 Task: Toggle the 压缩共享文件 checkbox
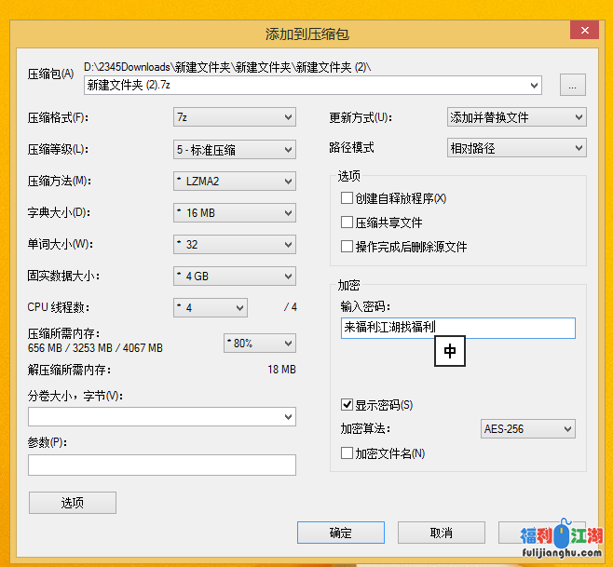tap(347, 223)
